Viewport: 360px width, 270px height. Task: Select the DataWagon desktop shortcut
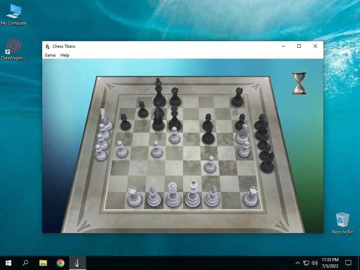coord(14,49)
